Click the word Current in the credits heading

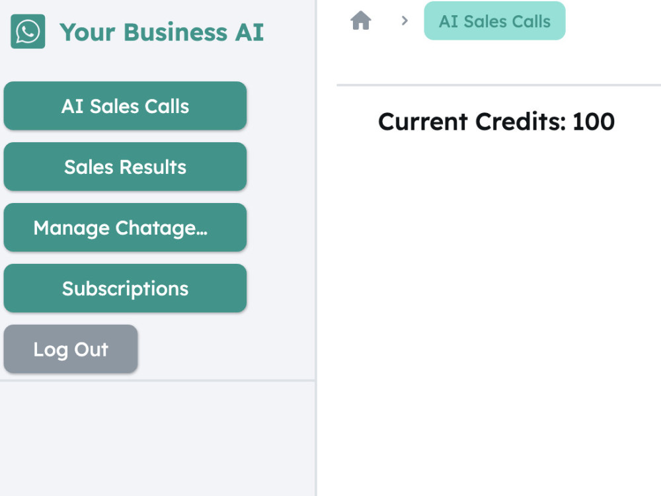[423, 122]
